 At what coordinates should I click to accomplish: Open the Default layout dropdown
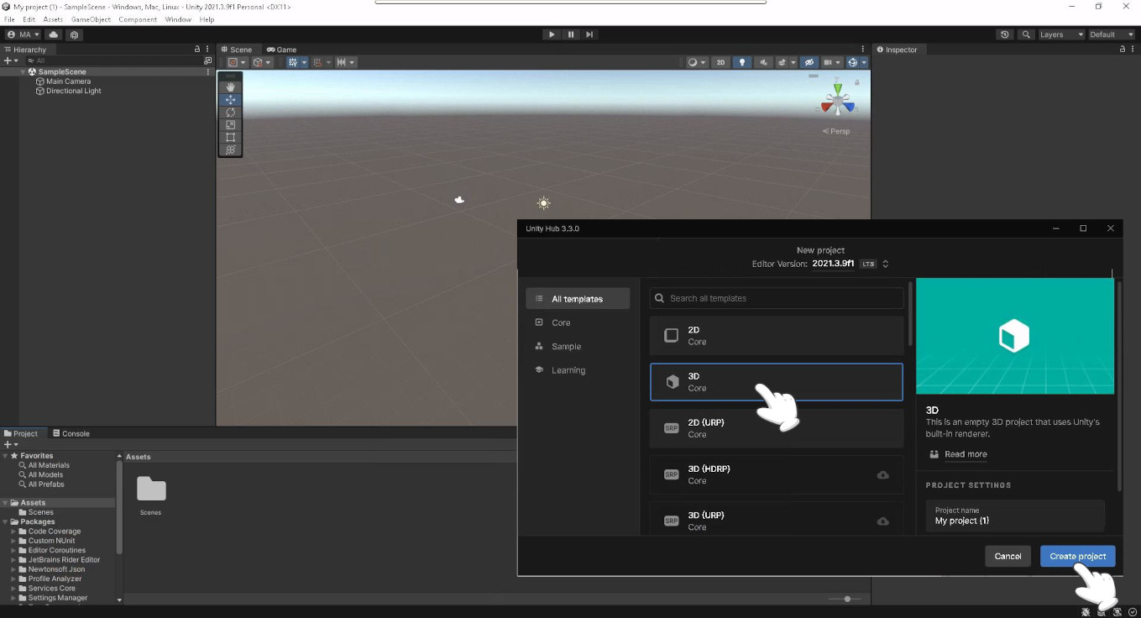(x=1111, y=34)
